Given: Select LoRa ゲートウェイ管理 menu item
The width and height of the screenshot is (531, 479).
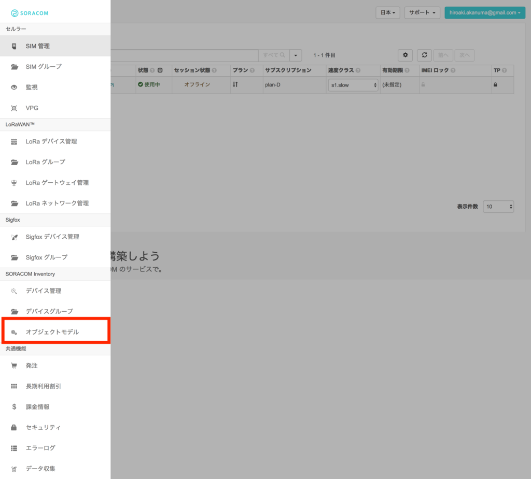Looking at the screenshot, I should 55,183.
